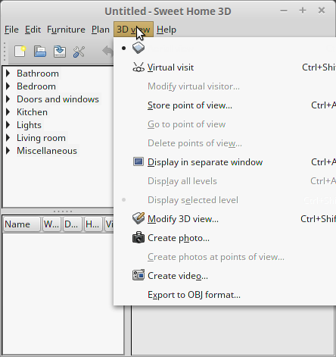This screenshot has width=336, height=357.
Task: Click the toolbar drag grip handle
Action: 5,52
